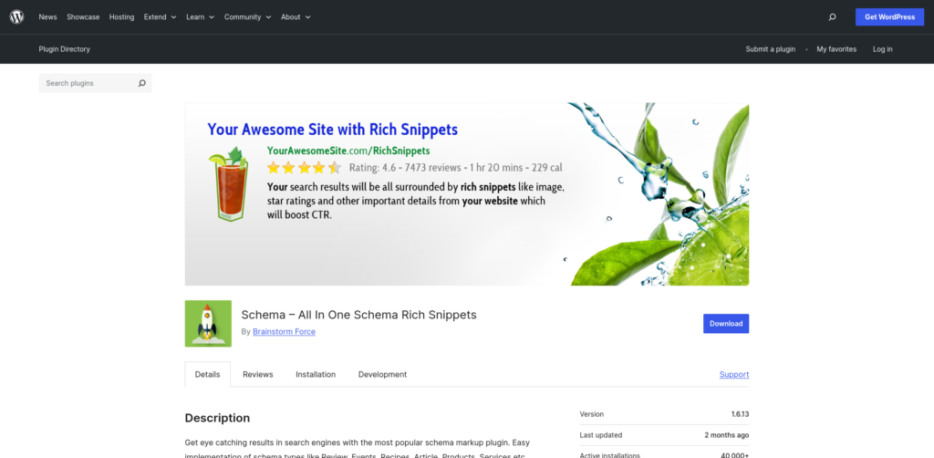Click the Rich Snippets banner image
934x458 pixels.
tap(466, 194)
